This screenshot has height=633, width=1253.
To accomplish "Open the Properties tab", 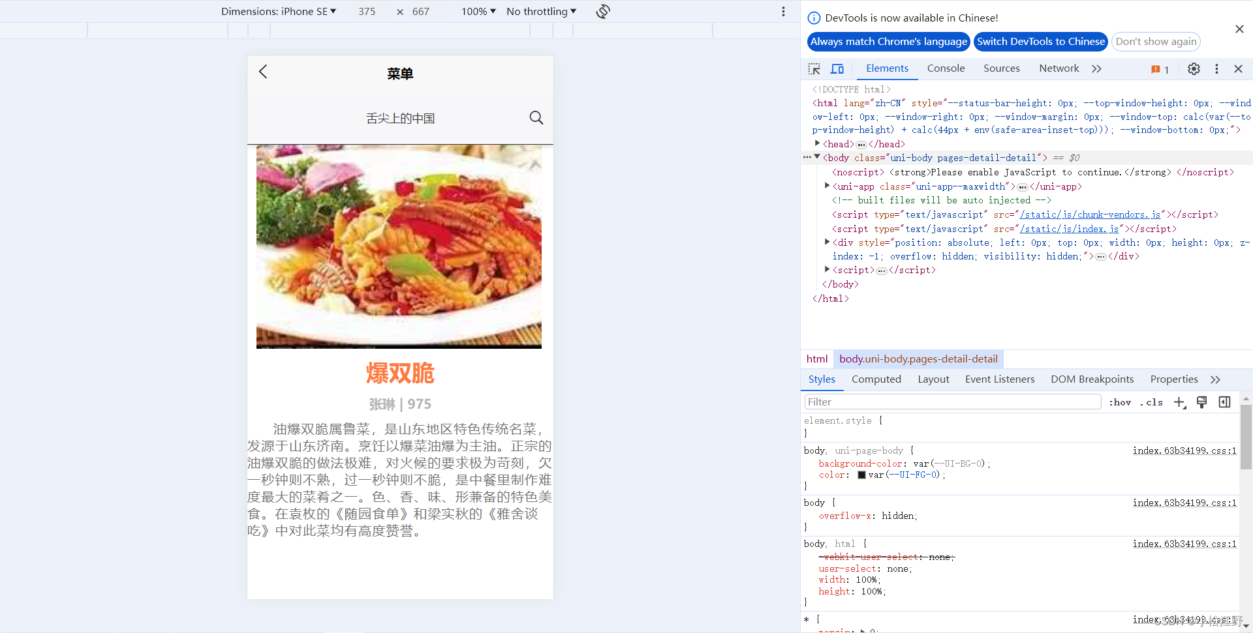I will (x=1173, y=379).
